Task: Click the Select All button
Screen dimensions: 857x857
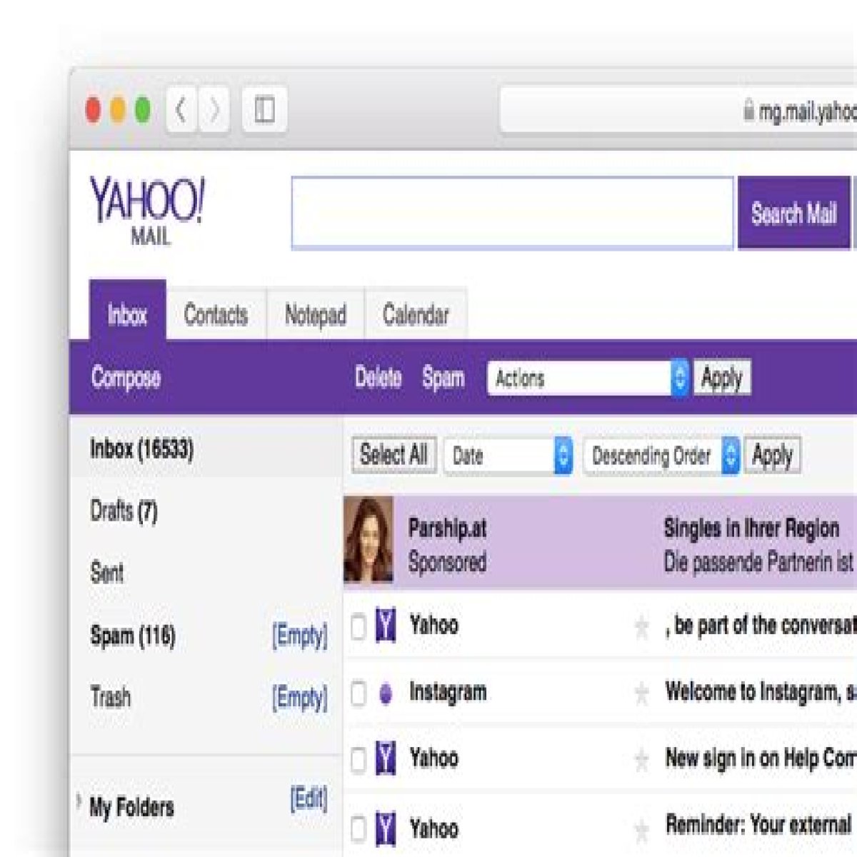Action: pos(394,455)
